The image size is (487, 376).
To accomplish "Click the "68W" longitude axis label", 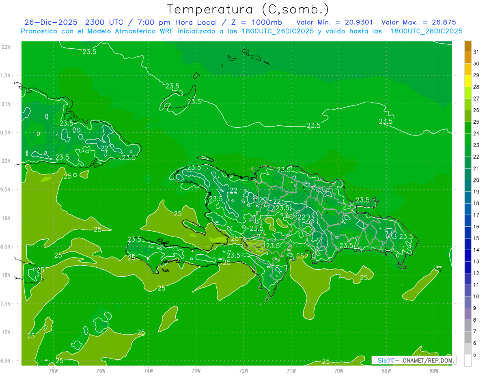I will click(434, 371).
